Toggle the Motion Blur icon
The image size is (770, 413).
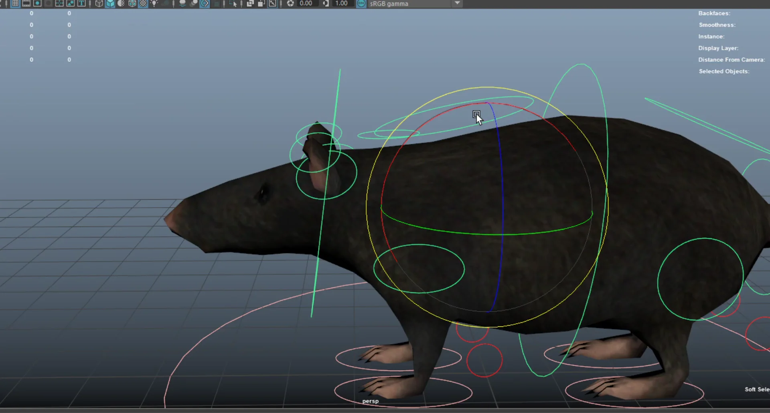pos(194,3)
